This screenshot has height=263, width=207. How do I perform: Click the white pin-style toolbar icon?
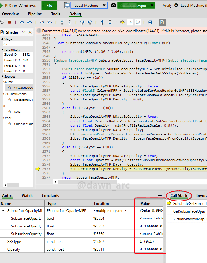click(x=130, y=22)
